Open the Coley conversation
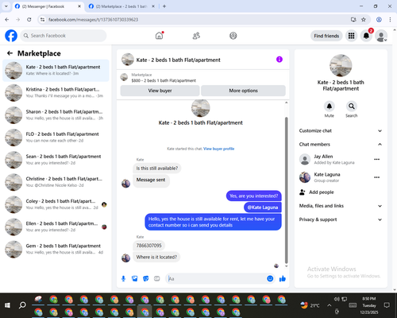397x318 pixels. (x=56, y=204)
